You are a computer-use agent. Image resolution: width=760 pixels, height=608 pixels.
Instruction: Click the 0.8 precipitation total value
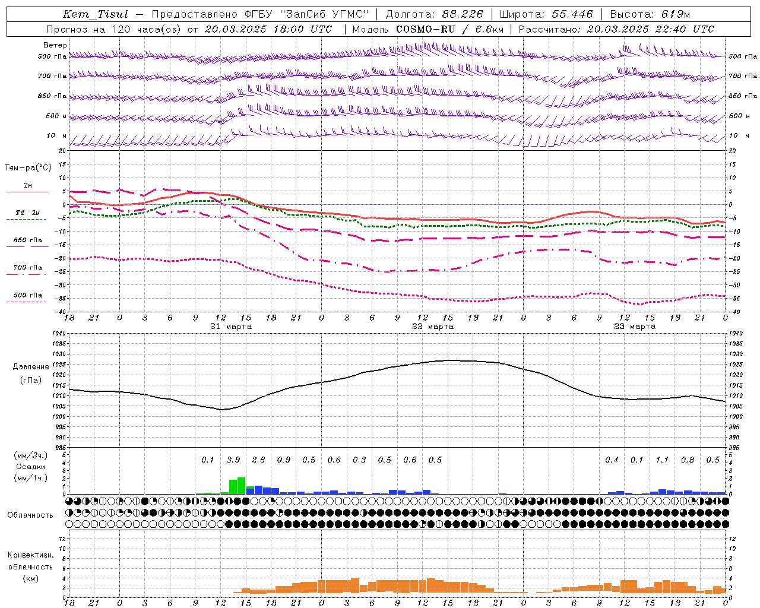688,460
